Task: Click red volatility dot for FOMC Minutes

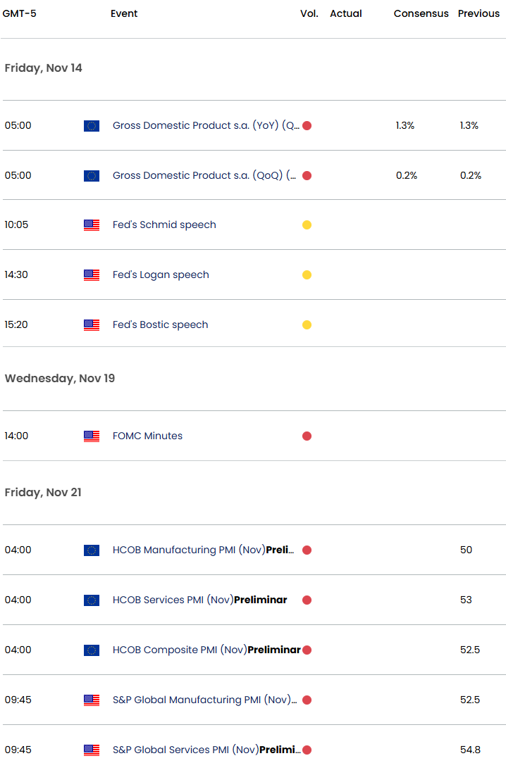Action: [x=307, y=436]
